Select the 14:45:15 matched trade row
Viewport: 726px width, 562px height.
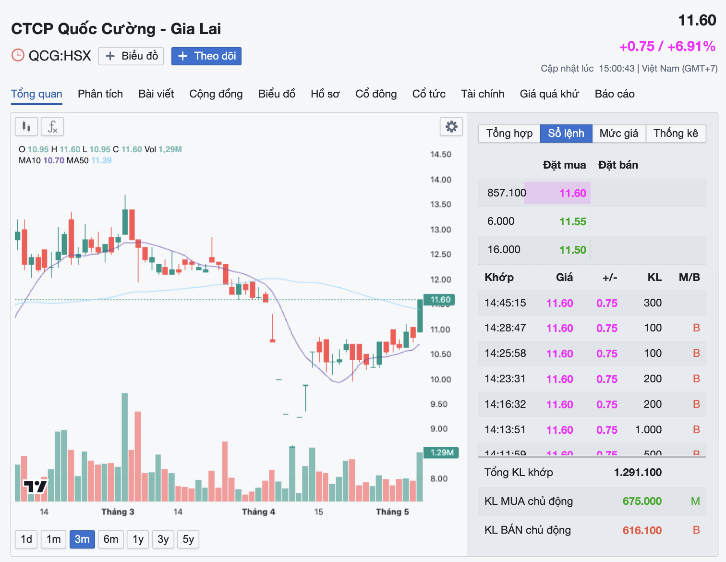(x=592, y=303)
